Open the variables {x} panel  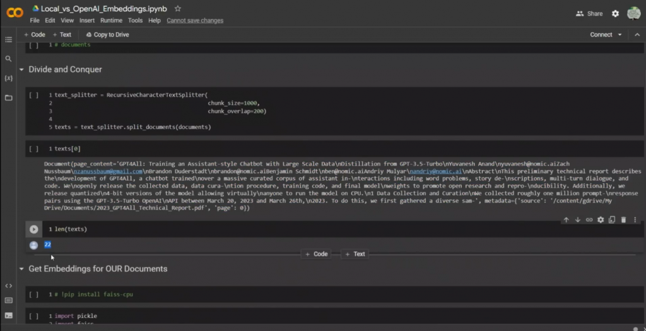pyautogui.click(x=8, y=78)
